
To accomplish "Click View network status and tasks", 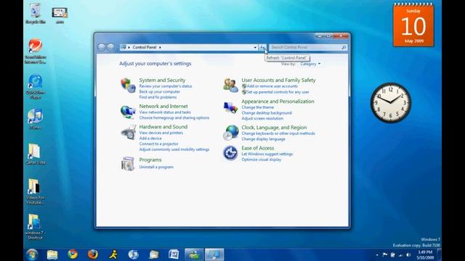I will (x=165, y=112).
